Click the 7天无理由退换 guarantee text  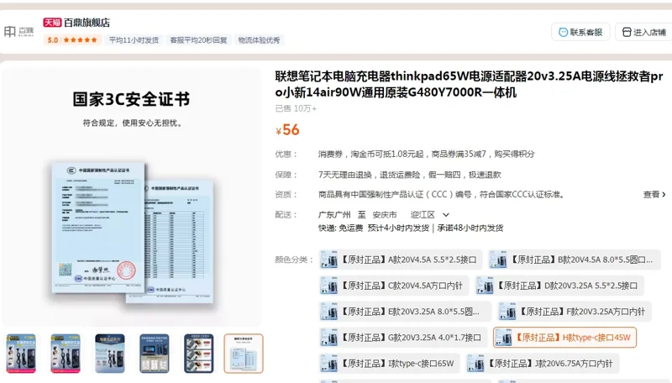click(345, 175)
